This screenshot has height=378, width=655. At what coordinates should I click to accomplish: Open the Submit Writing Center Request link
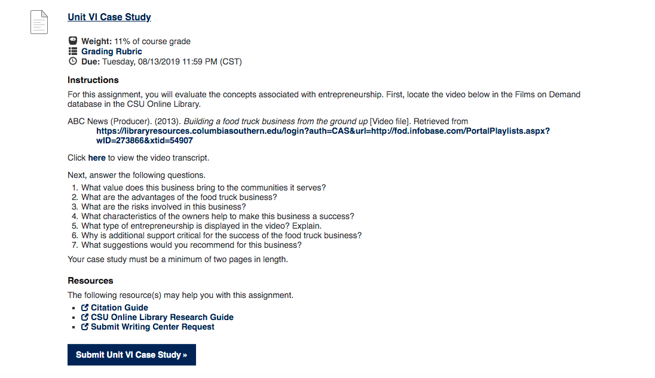tap(152, 327)
